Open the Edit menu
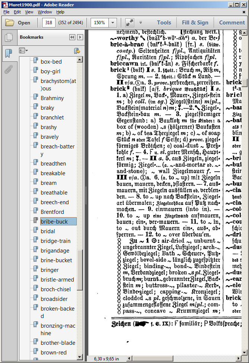The width and height of the screenshot is (249, 363). tap(17, 12)
